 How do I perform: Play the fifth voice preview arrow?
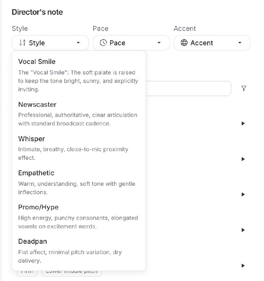point(243,266)
